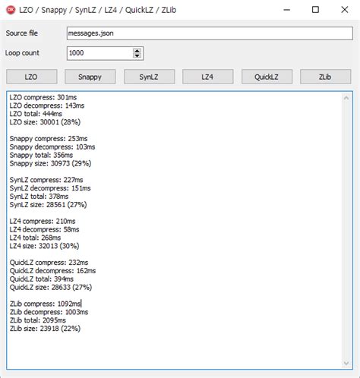Click the 'ZLib compress: 1092ms' line
This screenshot has height=378, width=360.
point(46,304)
